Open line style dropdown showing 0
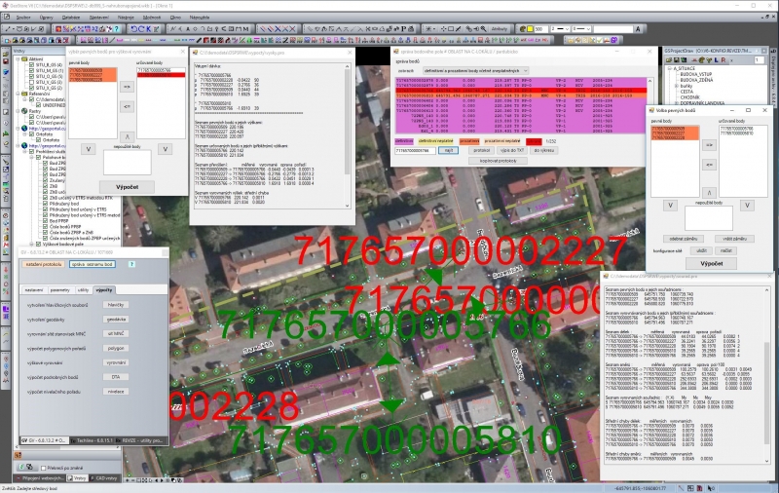Image resolution: width=779 pixels, height=493 pixels. (x=580, y=29)
